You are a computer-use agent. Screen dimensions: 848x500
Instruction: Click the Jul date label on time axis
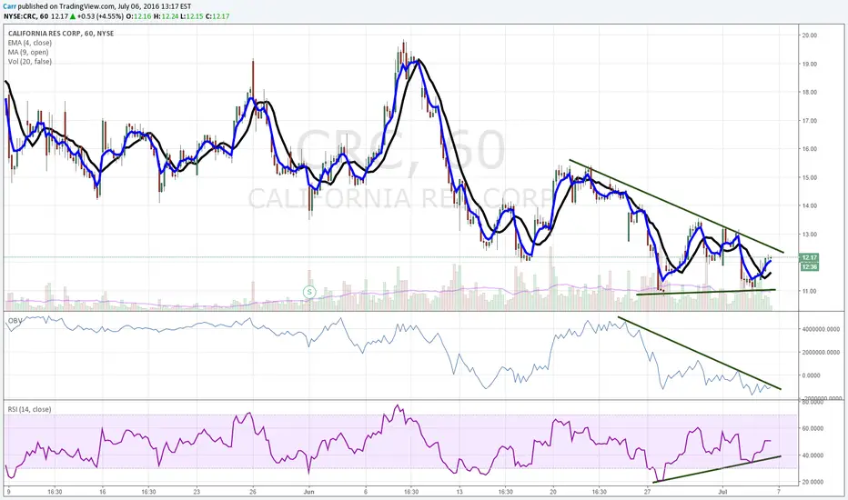coord(722,492)
